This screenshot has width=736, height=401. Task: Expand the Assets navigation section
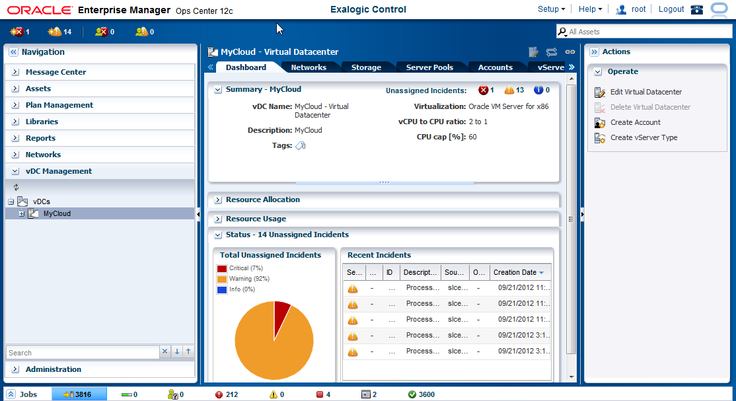click(x=15, y=89)
